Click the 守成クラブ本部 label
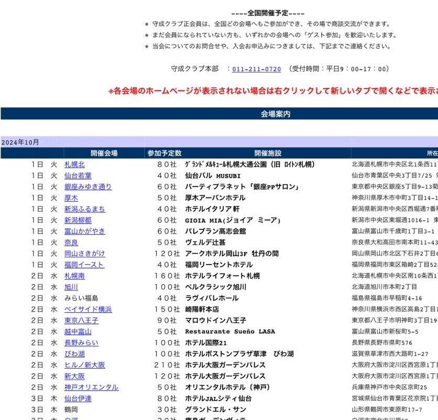Image resolution: width=438 pixels, height=420 pixels. click(195, 69)
